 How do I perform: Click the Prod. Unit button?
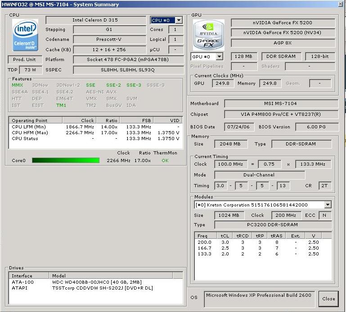click(25, 60)
